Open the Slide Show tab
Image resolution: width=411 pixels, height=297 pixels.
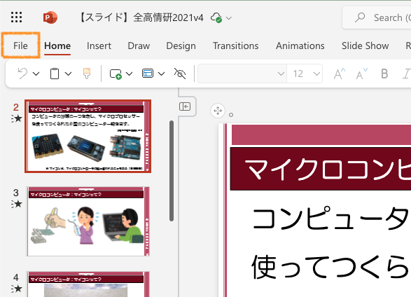(x=365, y=46)
